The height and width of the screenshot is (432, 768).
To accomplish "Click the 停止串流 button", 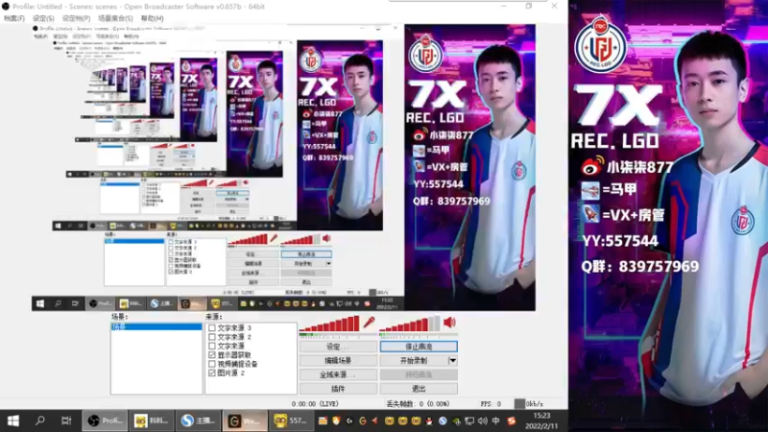I will click(x=419, y=347).
